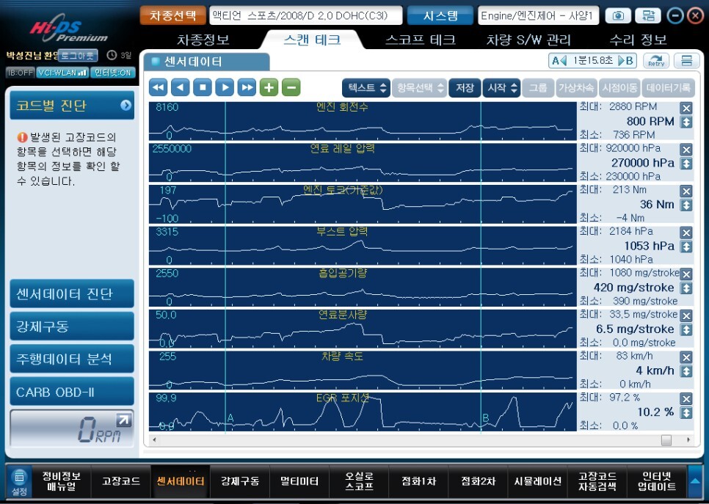Remove the 차량 속도 graph row
This screenshot has height=504, width=709.
pos(686,357)
